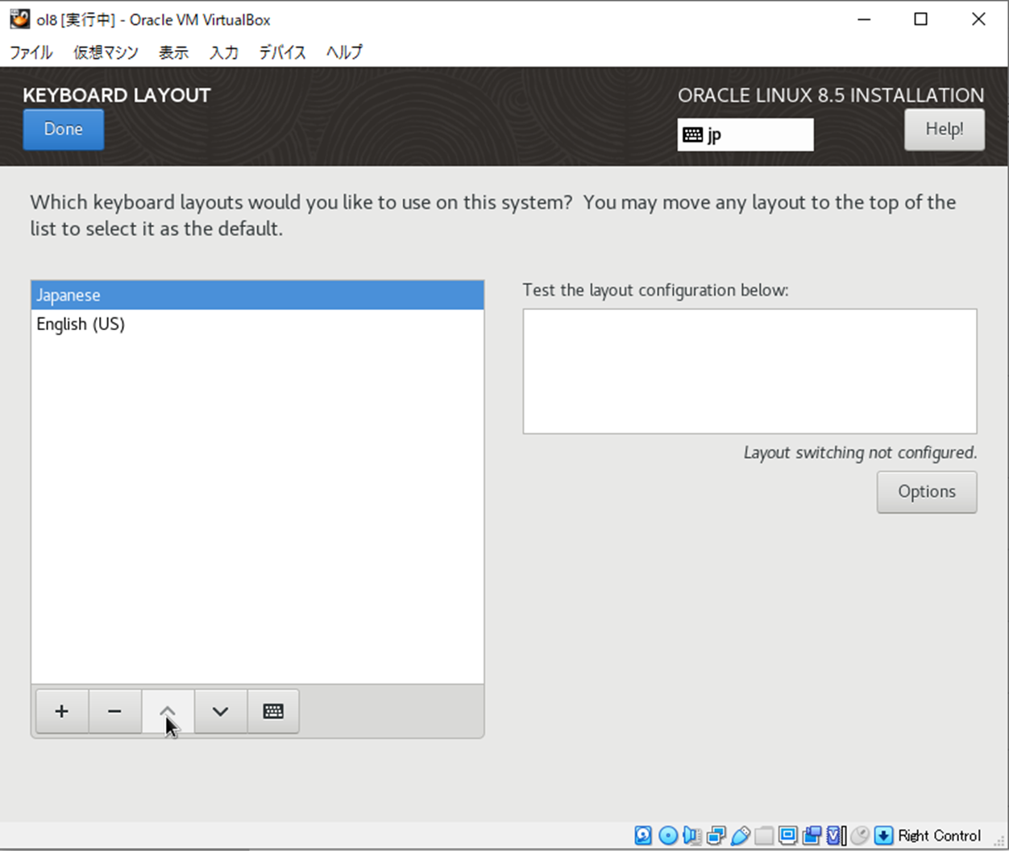Click the host key arrow icon
The height and width of the screenshot is (851, 1009).
(883, 836)
